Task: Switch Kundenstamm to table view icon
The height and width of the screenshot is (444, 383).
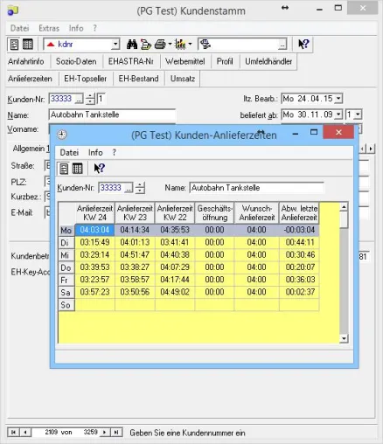Action: pos(28,45)
